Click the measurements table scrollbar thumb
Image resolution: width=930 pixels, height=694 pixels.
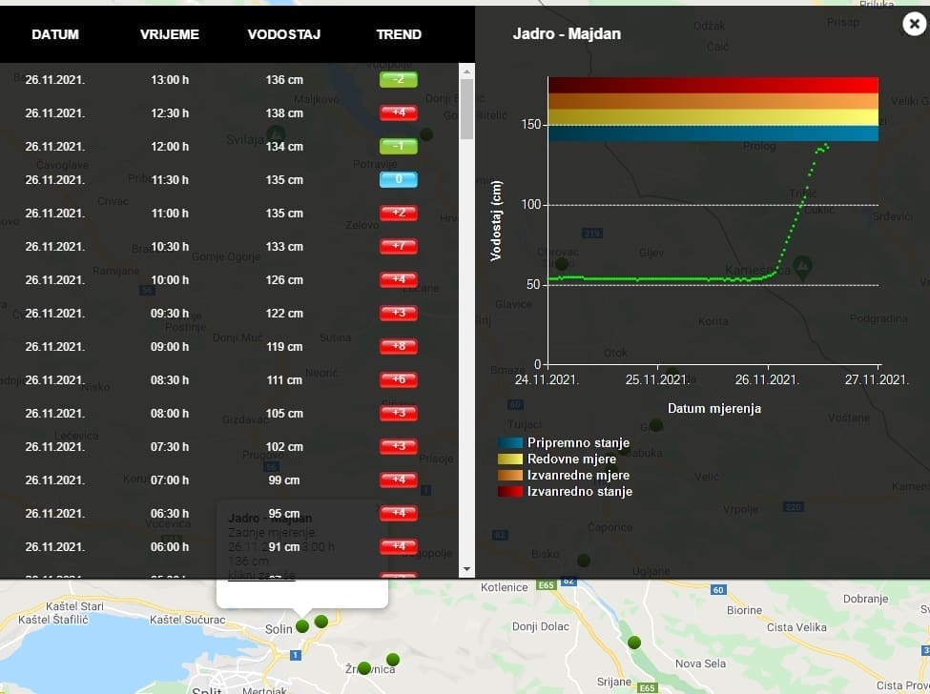click(x=466, y=110)
